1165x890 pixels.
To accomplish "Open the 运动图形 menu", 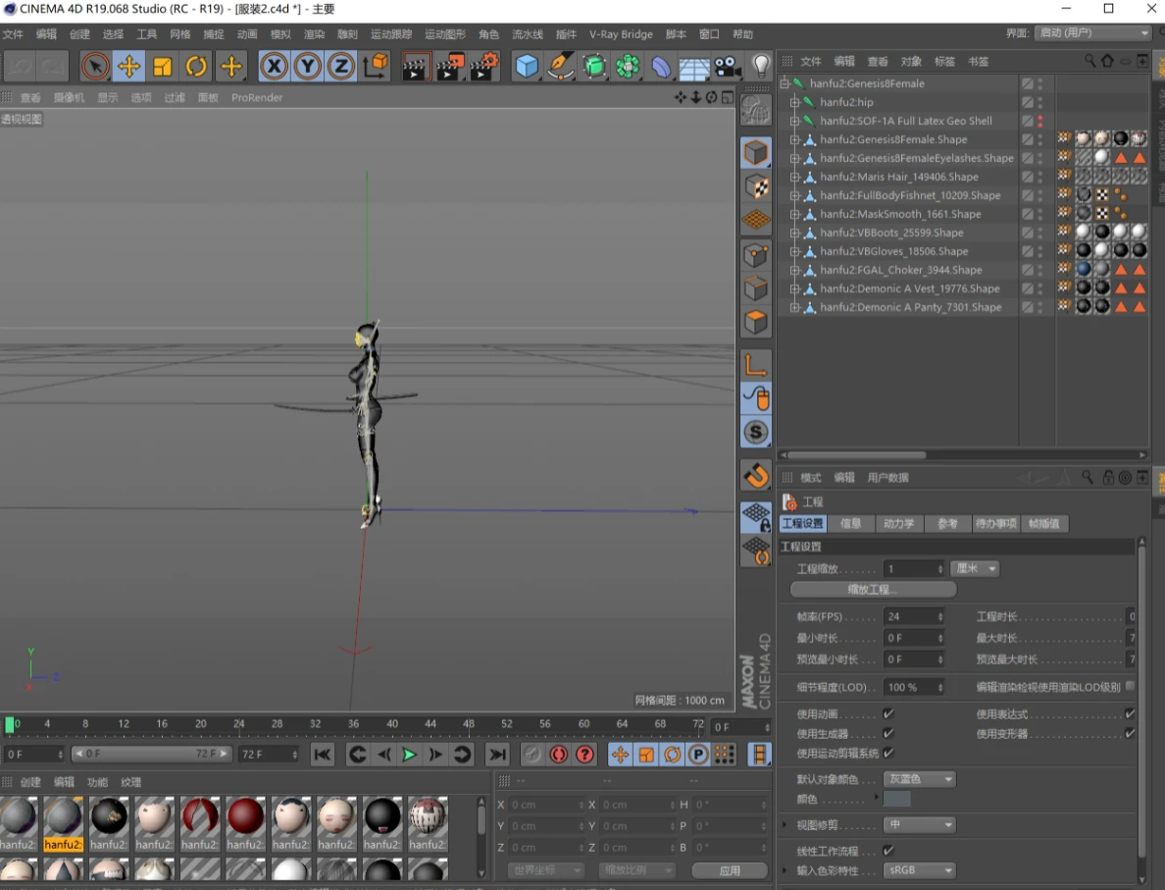I will [x=445, y=34].
